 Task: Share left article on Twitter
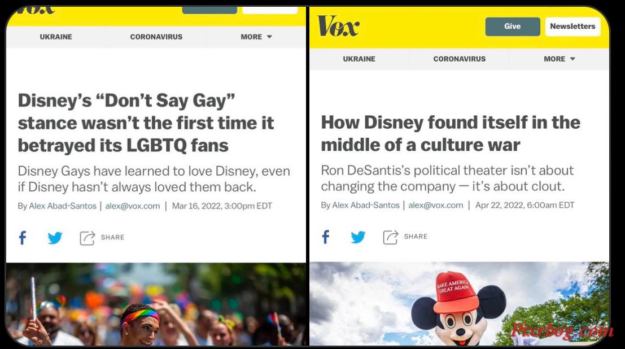(x=55, y=238)
